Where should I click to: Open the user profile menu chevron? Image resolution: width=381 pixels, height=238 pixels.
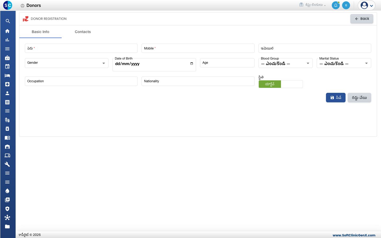371,6
